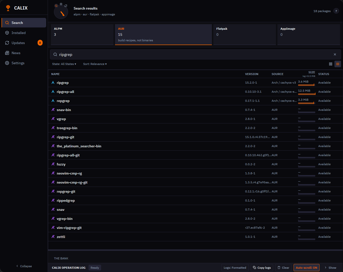The width and height of the screenshot is (343, 272).
Task: Click the AUR icon beside vgrep
Action: (x=53, y=119)
